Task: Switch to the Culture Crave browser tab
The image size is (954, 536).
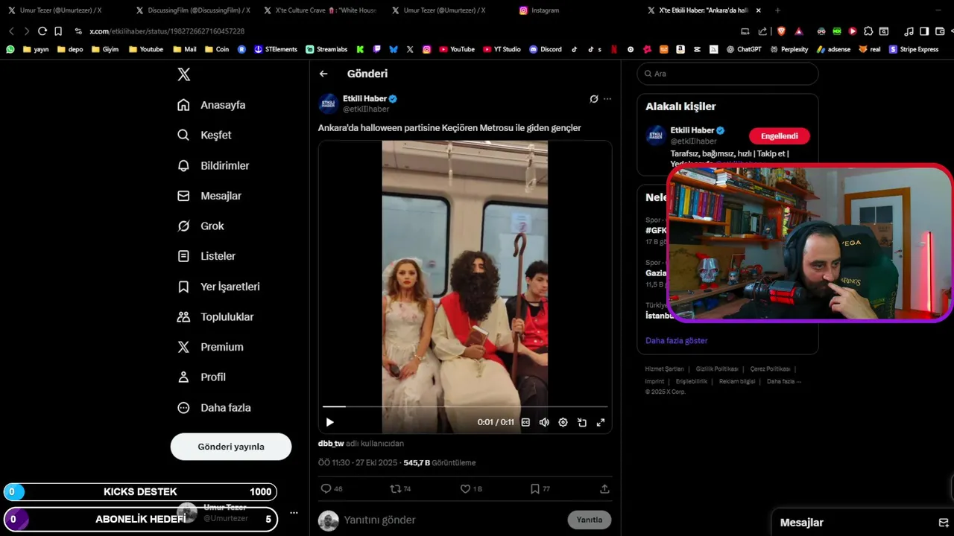Action: (x=320, y=10)
